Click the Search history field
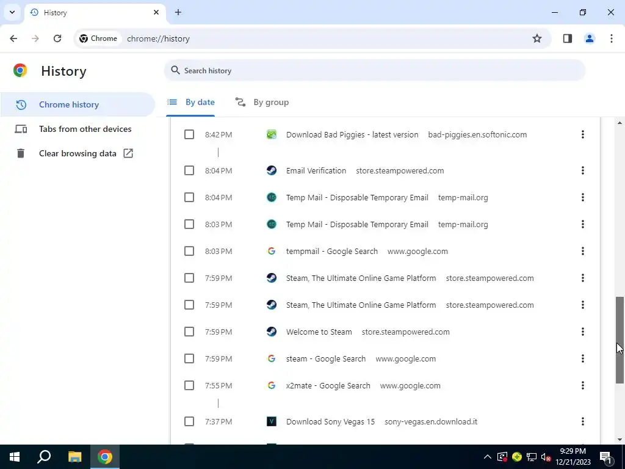This screenshot has width=625, height=469. pos(375,71)
